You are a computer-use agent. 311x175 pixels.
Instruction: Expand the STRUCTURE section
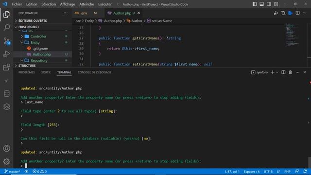(42, 66)
